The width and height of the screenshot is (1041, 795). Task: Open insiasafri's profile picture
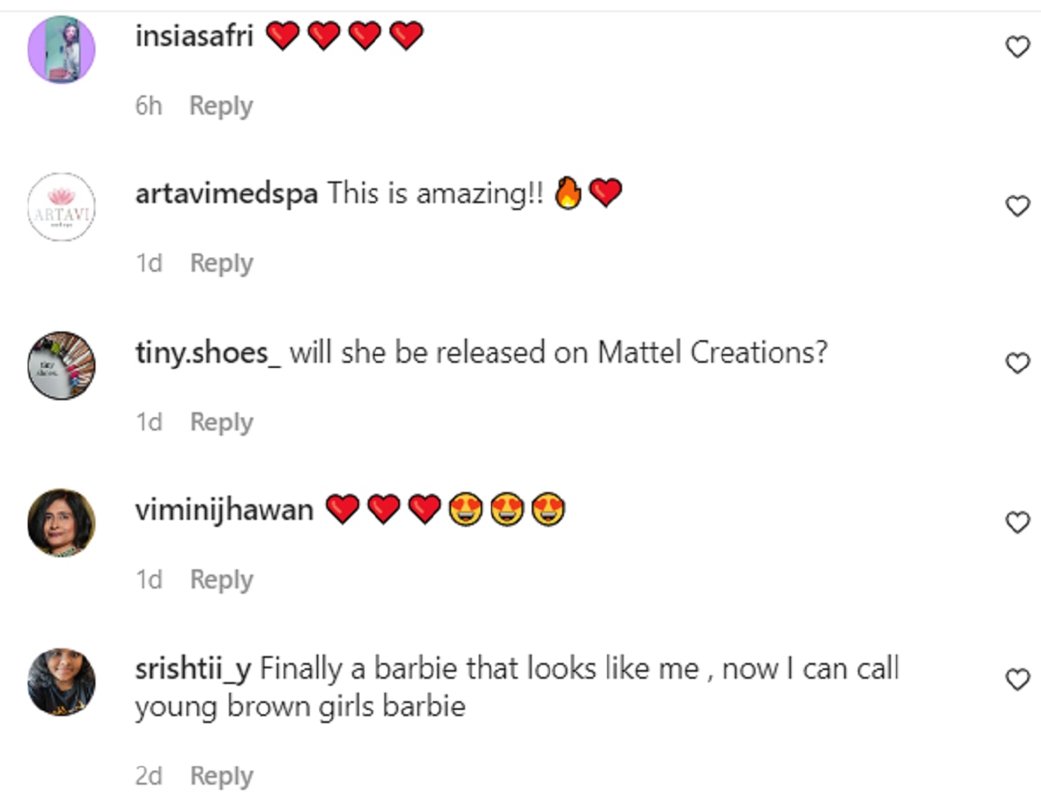pos(61,49)
